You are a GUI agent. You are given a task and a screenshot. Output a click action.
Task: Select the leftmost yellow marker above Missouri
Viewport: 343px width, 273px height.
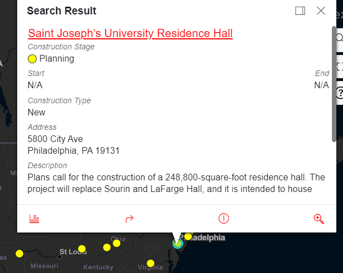coord(19,254)
